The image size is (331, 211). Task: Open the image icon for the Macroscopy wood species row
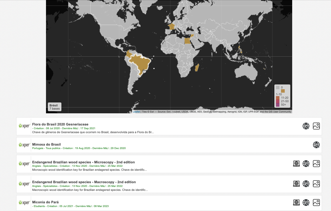[x=316, y=184]
